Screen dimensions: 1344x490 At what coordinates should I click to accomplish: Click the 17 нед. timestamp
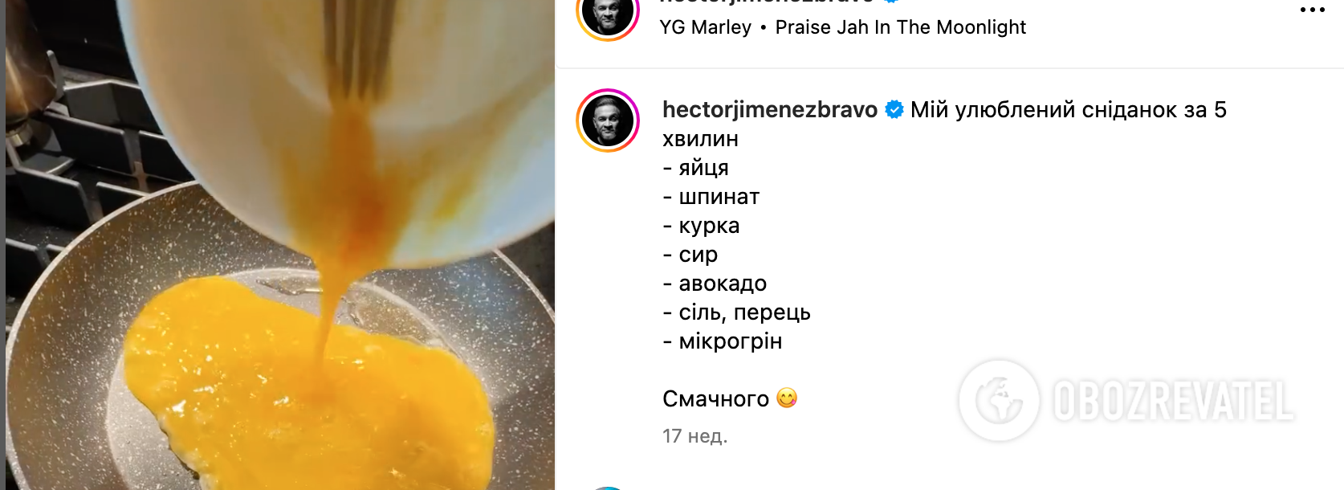(x=694, y=436)
